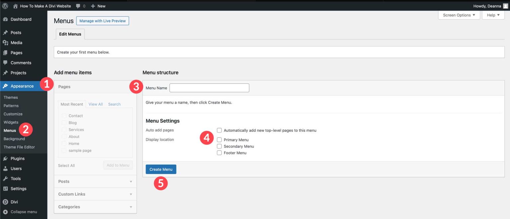Click the Pages sidebar icon
The height and width of the screenshot is (219, 510).
click(x=5, y=52)
